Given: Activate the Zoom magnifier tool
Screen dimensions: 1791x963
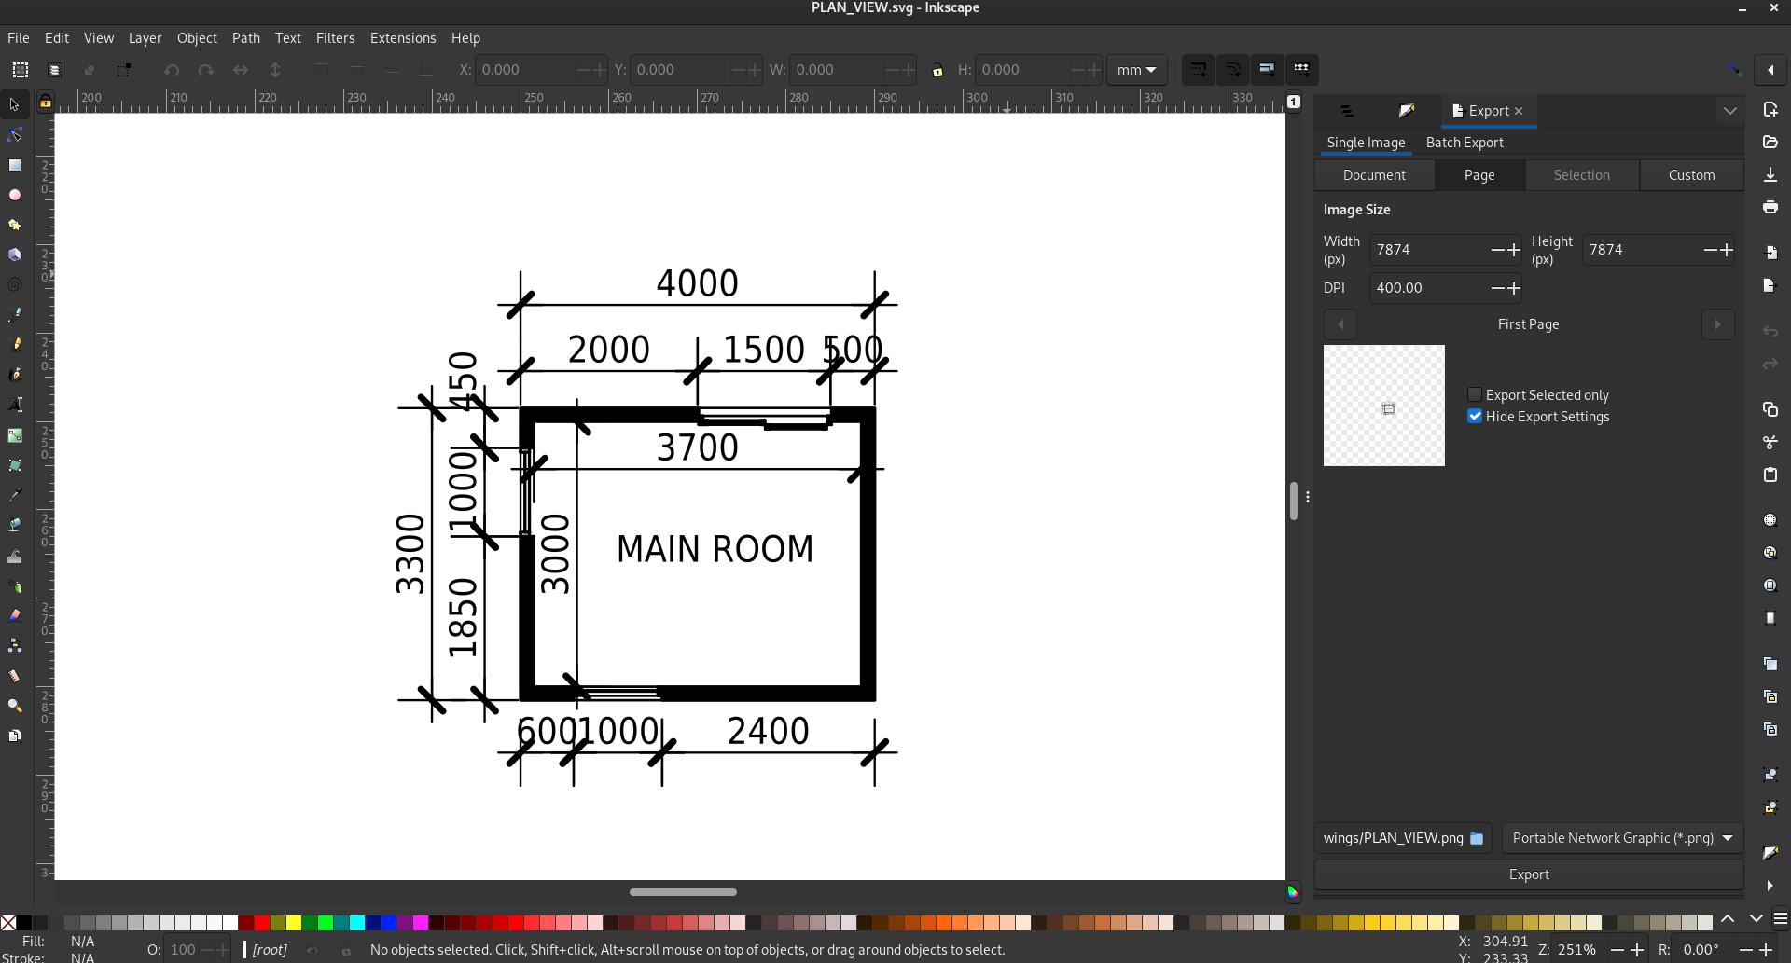Looking at the screenshot, I should [x=14, y=706].
